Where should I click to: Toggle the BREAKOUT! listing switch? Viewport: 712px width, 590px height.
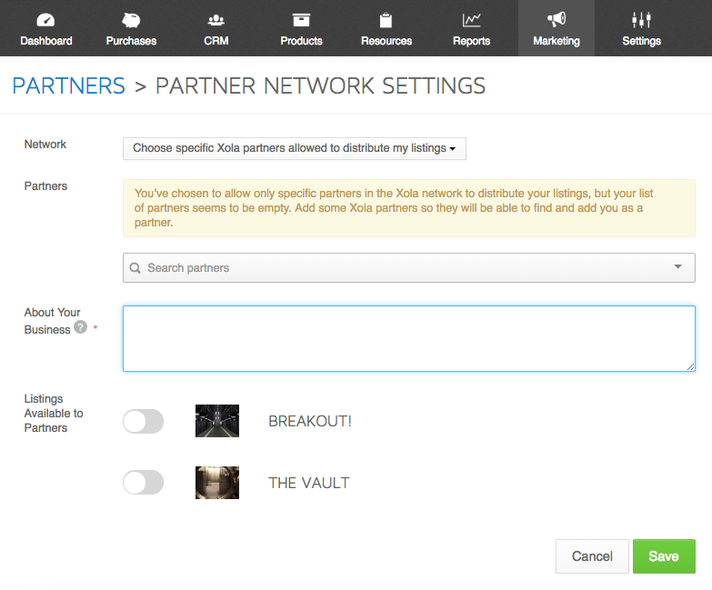click(143, 421)
